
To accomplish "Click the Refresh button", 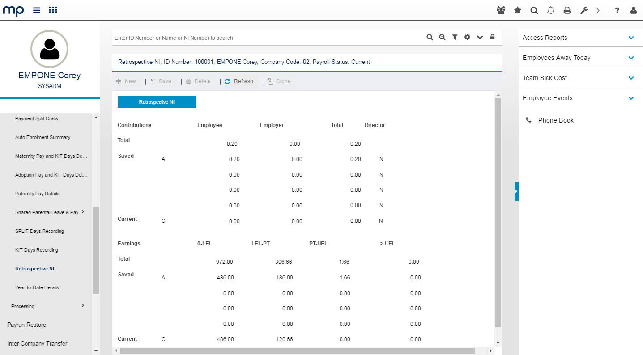I will (239, 81).
